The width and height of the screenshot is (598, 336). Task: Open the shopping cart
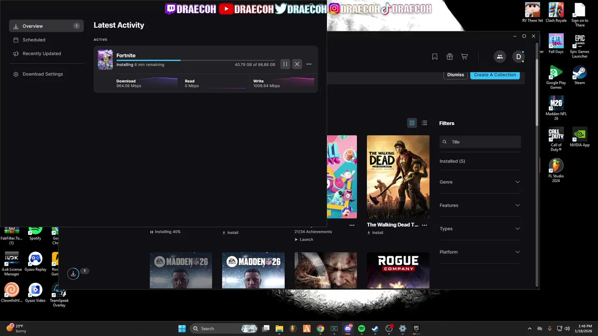(464, 56)
